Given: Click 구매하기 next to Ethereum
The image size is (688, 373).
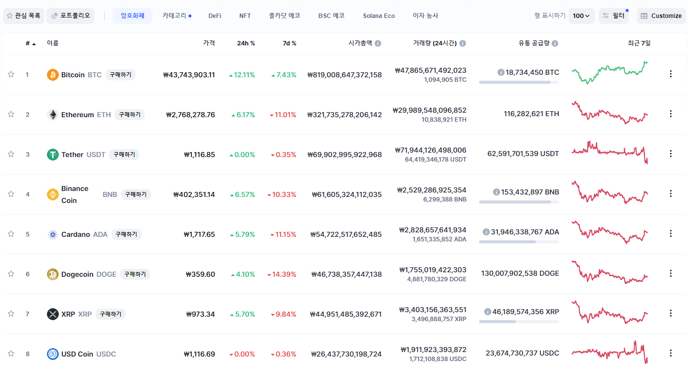Looking at the screenshot, I should (130, 115).
